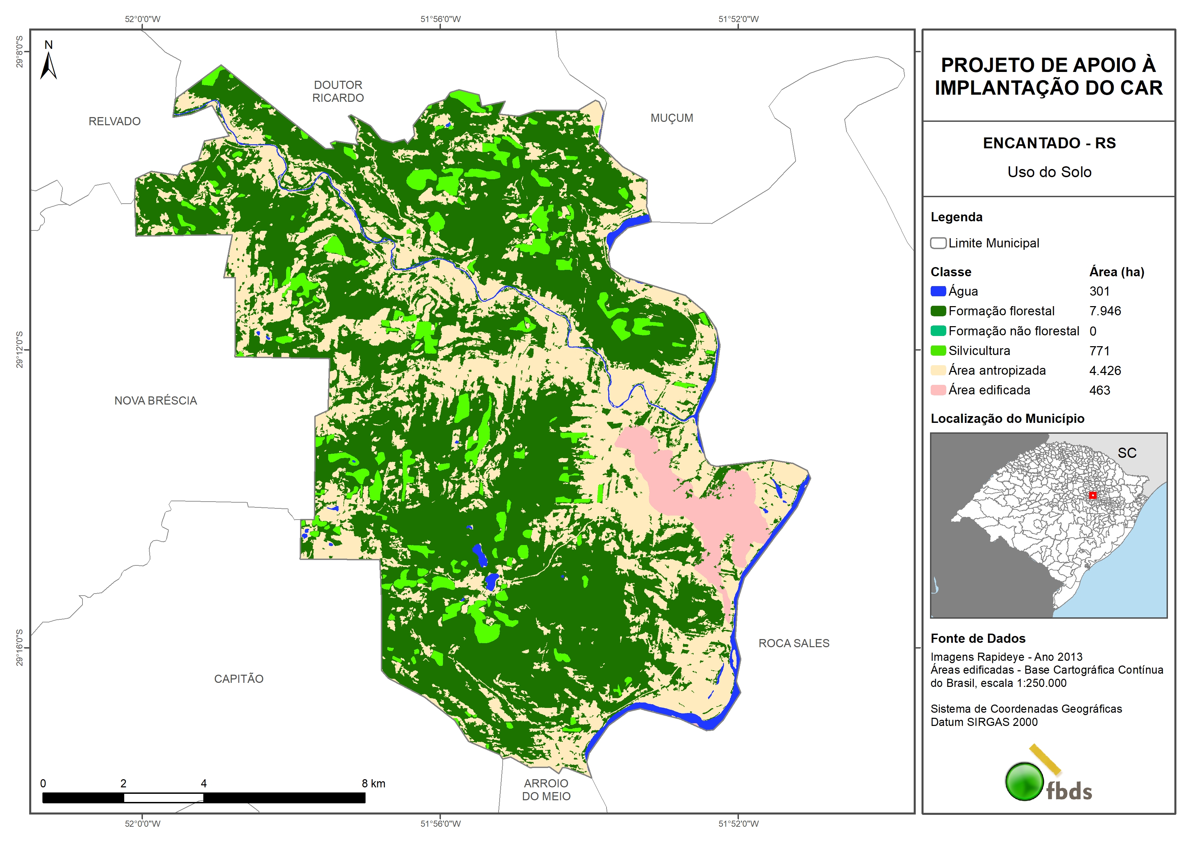
Task: Click the CAPITÃO municipality label
Action: pos(239,678)
